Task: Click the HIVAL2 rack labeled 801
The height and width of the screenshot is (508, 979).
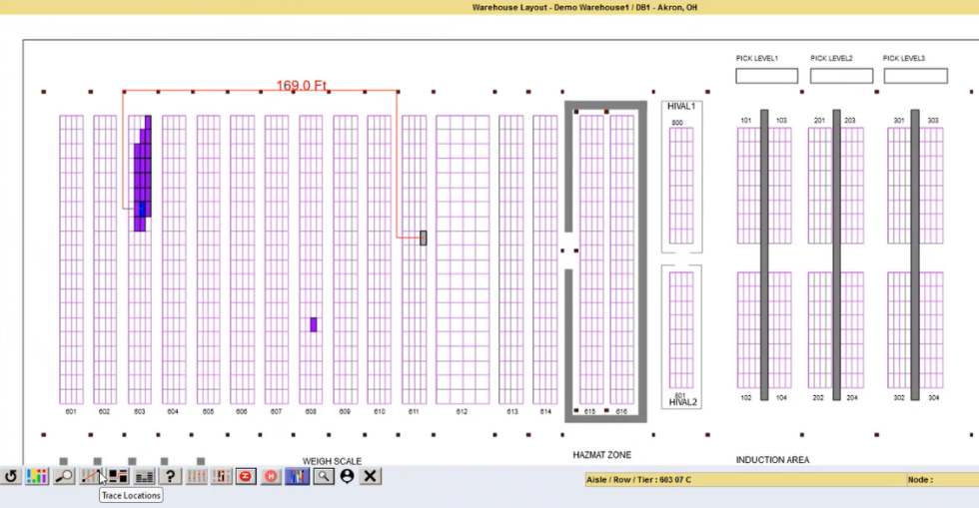Action: point(681,330)
